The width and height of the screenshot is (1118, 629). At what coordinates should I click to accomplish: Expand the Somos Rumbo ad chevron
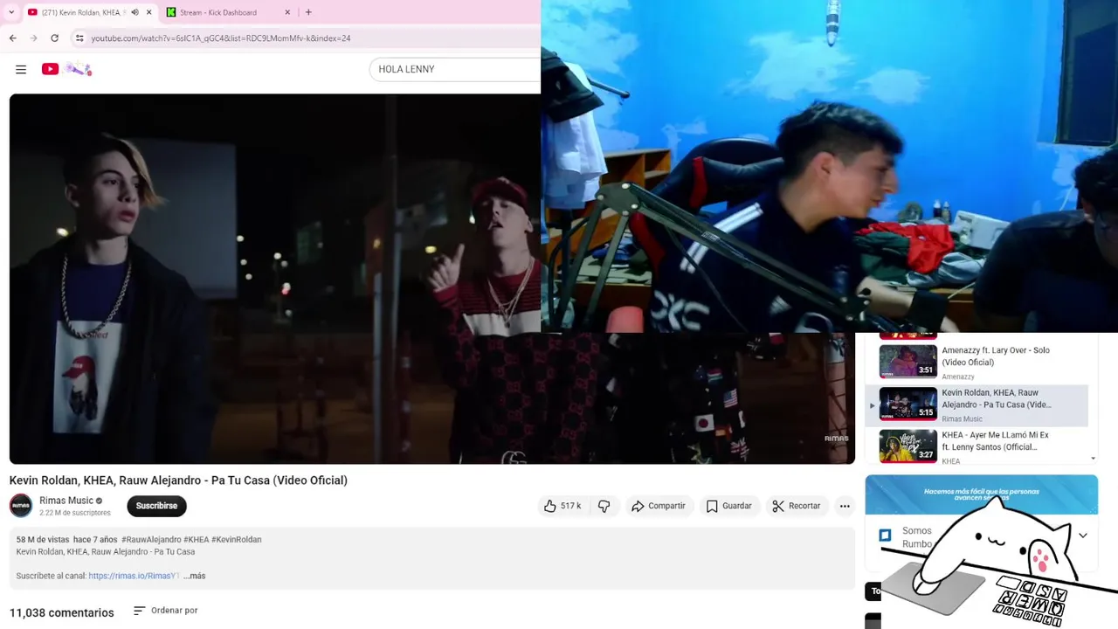pos(1083,536)
